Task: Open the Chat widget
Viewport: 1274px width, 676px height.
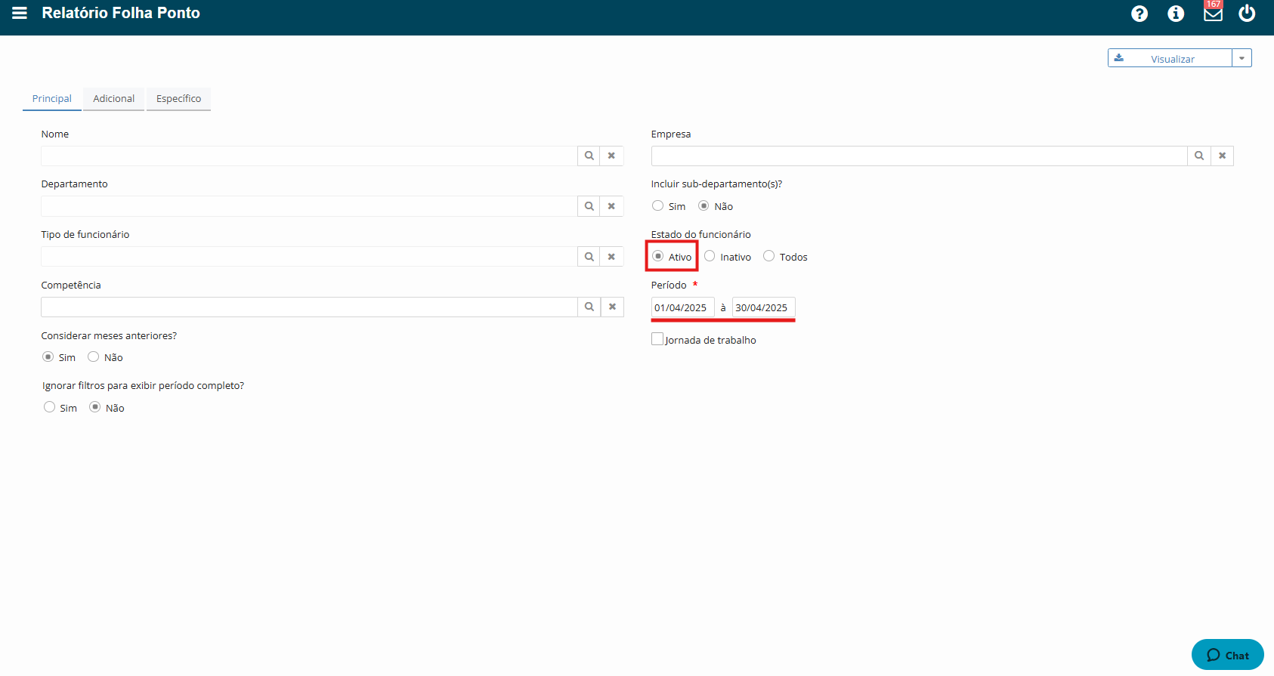Action: (x=1227, y=655)
